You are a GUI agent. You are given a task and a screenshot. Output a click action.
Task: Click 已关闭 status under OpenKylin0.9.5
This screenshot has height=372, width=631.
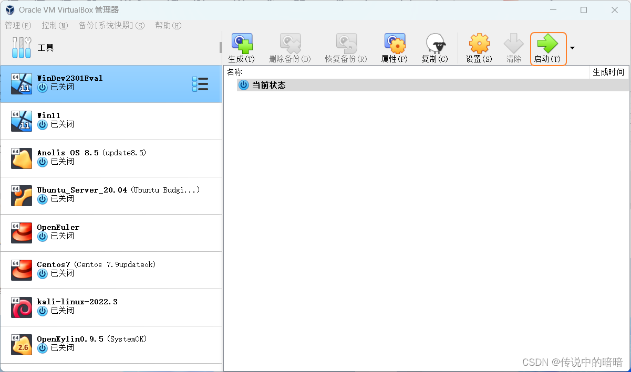63,348
